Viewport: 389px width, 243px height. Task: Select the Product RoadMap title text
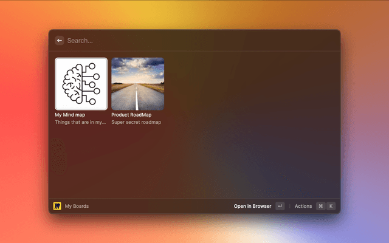131,114
